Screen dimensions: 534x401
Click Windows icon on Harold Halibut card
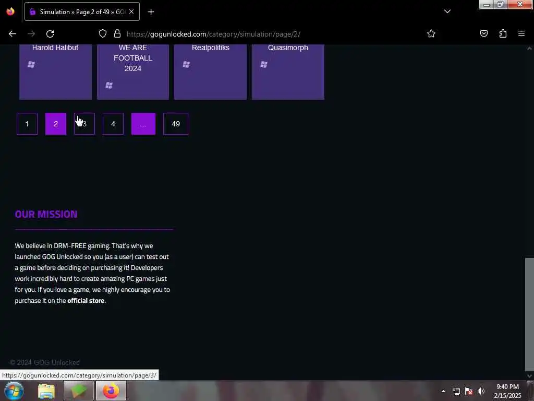[x=31, y=64]
